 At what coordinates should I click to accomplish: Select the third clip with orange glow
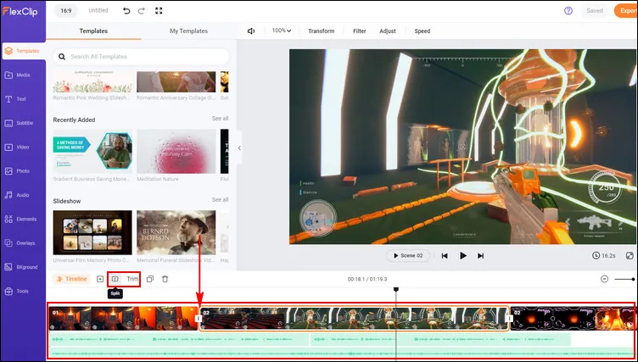click(x=573, y=319)
